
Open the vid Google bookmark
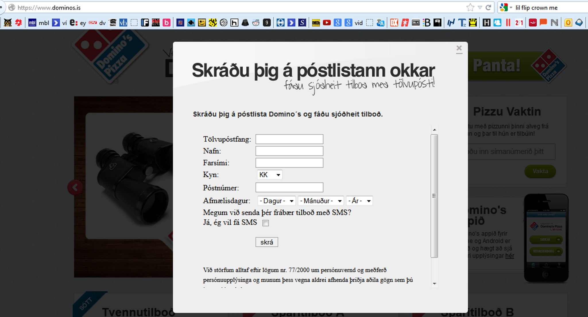(353, 23)
